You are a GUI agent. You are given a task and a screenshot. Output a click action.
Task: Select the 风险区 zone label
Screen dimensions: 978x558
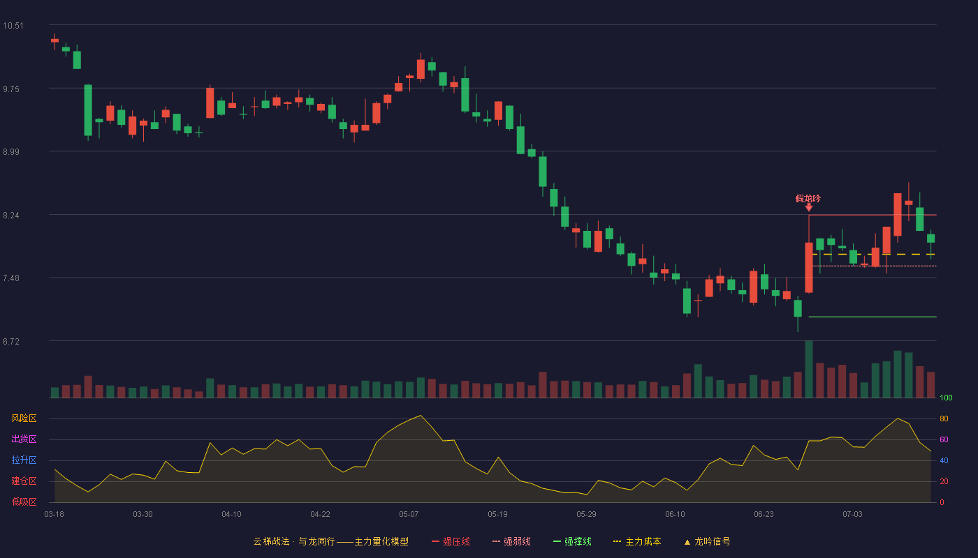click(x=24, y=418)
